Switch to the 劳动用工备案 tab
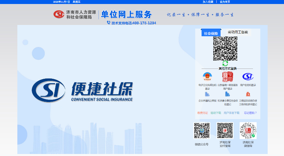Viewport: 284px width, 156px height. pyautogui.click(x=238, y=32)
